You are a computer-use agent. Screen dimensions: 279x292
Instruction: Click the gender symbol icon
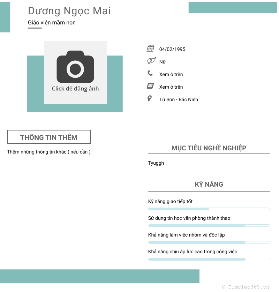point(151,61)
